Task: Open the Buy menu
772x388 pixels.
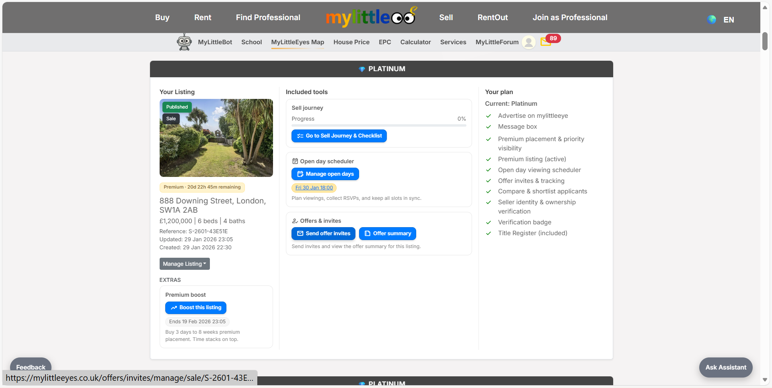Action: (x=162, y=17)
